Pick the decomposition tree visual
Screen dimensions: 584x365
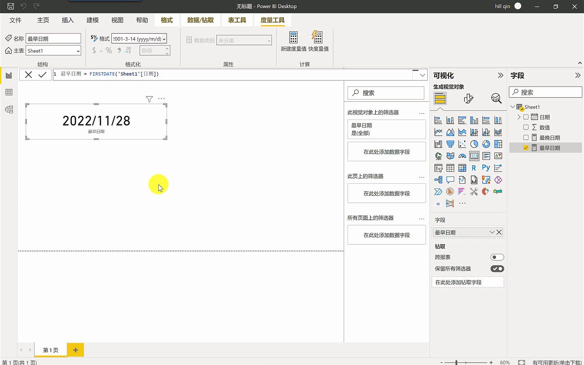tap(438, 180)
